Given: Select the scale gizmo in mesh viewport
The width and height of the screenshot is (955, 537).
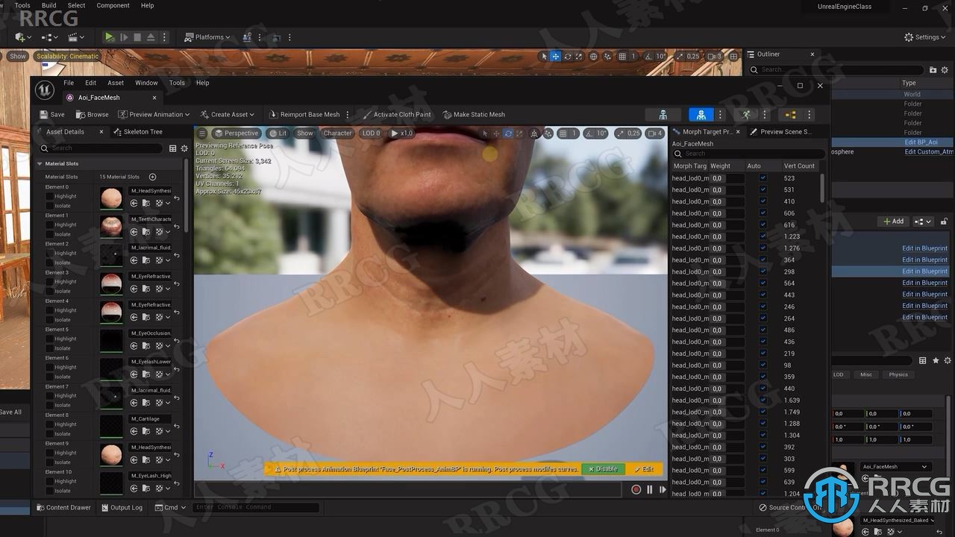Looking at the screenshot, I should pos(519,134).
